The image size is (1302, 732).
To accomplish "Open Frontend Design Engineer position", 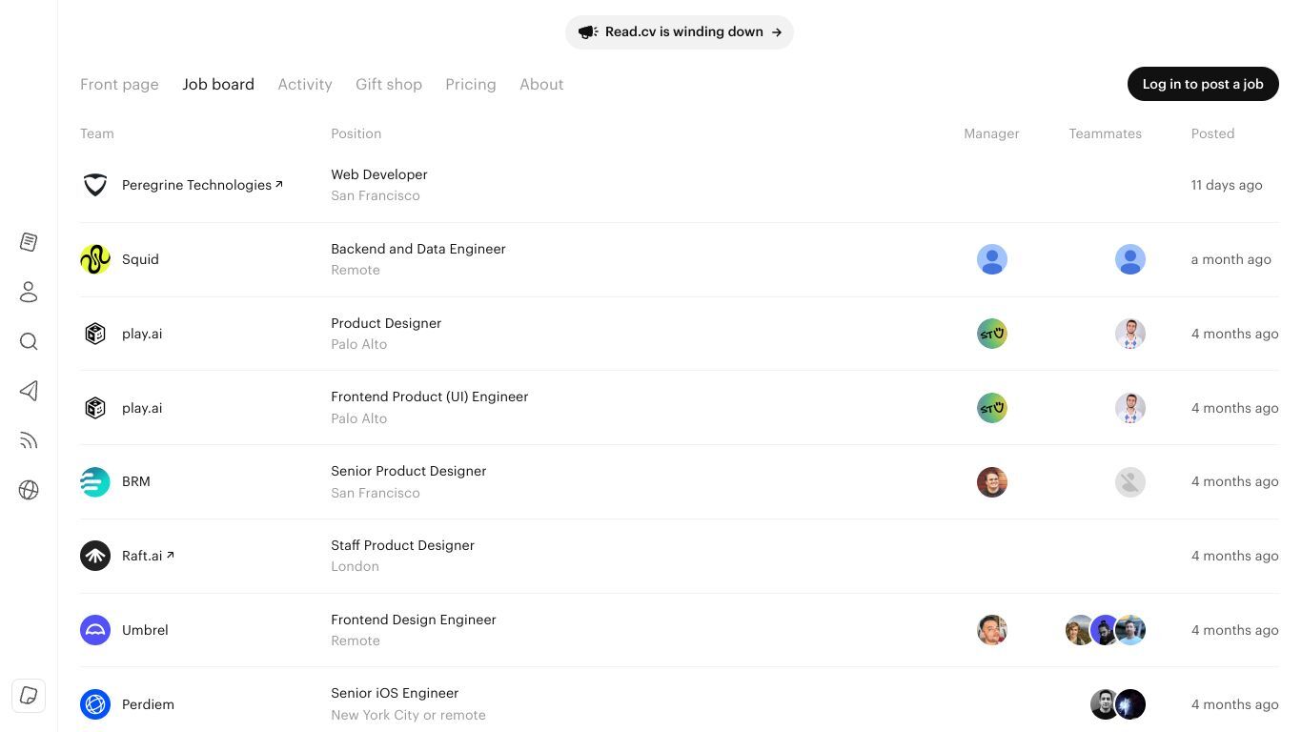I will (414, 620).
